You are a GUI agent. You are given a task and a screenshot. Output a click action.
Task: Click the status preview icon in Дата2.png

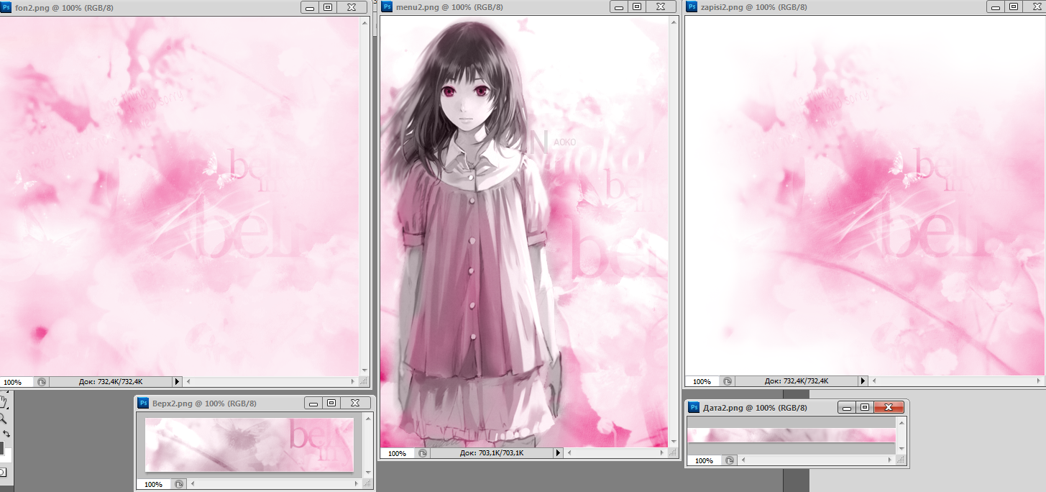pos(729,460)
